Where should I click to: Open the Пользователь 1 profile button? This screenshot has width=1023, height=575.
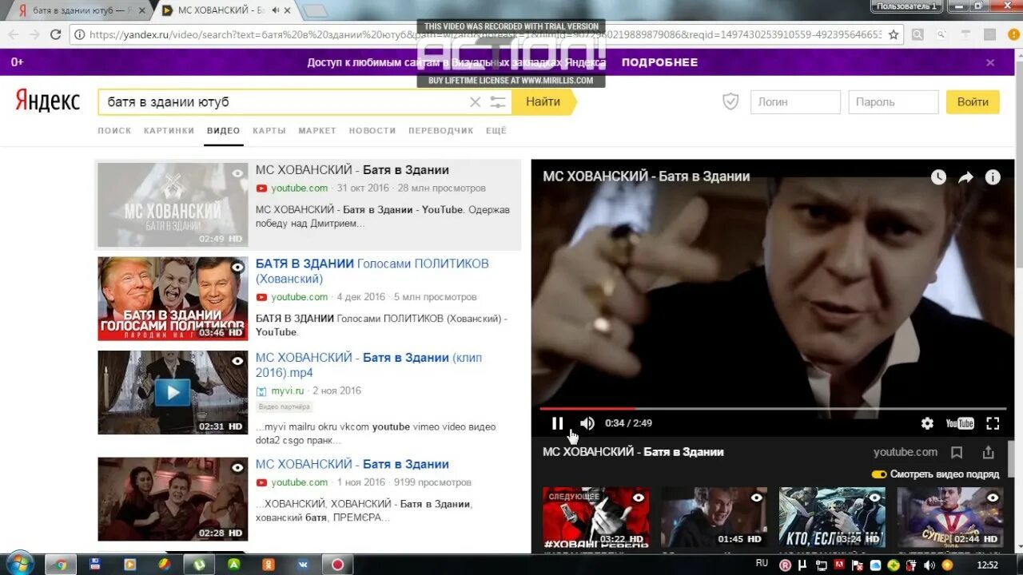pyautogui.click(x=907, y=6)
